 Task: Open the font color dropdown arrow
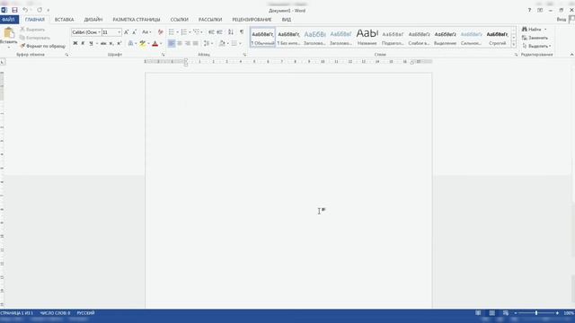tap(161, 43)
